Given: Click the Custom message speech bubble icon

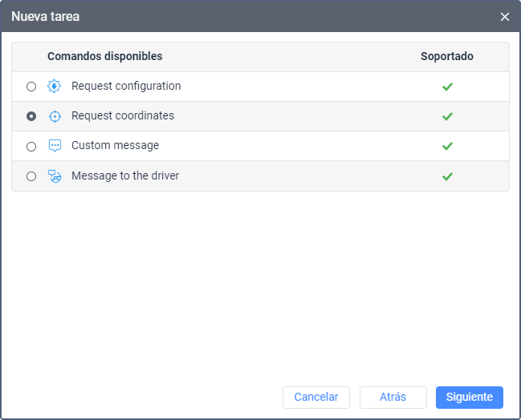Looking at the screenshot, I should pyautogui.click(x=55, y=146).
